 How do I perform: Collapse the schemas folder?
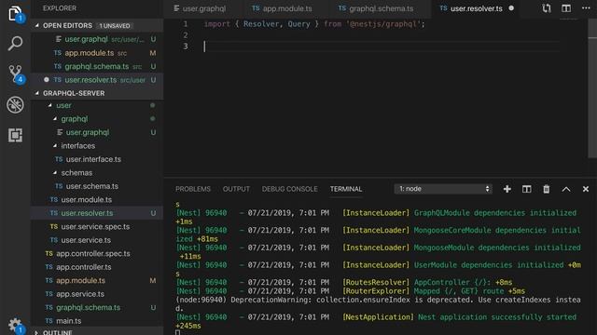tap(55, 173)
